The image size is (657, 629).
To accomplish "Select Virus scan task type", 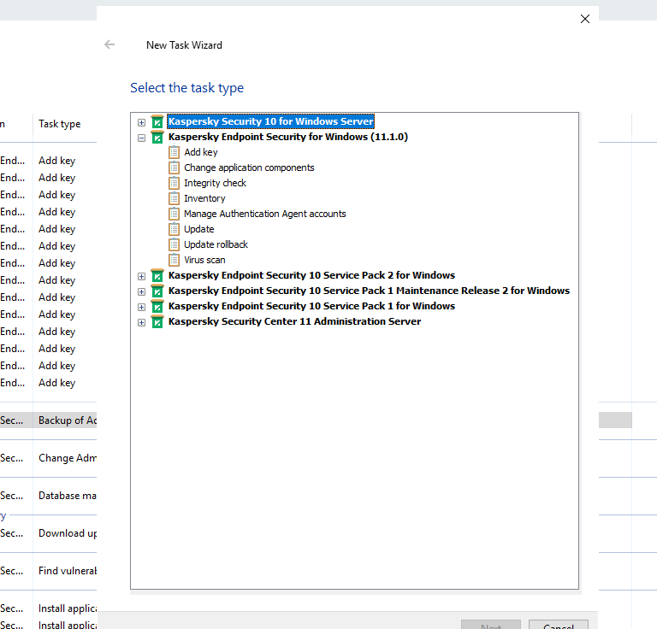I will [x=204, y=260].
